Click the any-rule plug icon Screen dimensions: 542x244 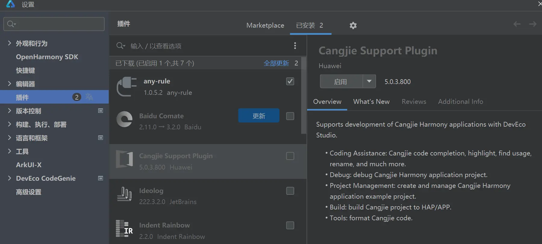[126, 86]
